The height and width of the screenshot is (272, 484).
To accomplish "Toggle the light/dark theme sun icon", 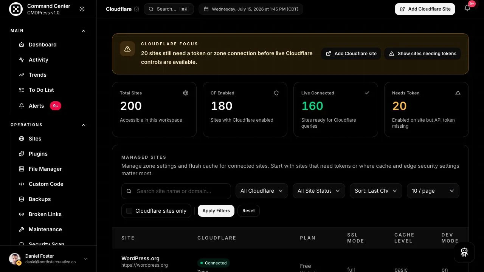I will pyautogui.click(x=82, y=9).
